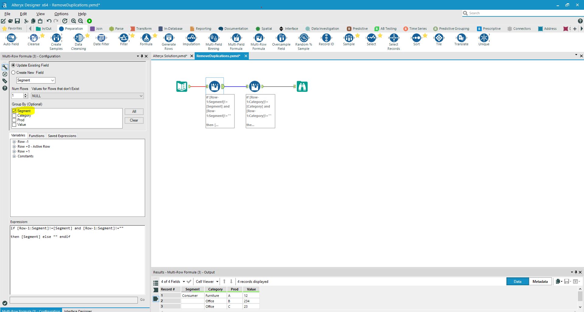The image size is (584, 312).
Task: Expand the Row -1 variables tree item
Action: coord(14,142)
